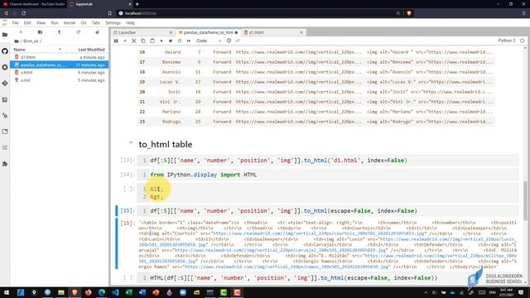Open the Git menu
Image resolution: width=530 pixels, height=298 pixels.
tap(84, 23)
